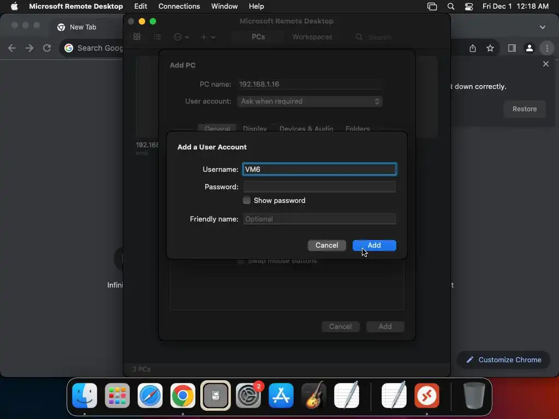Open the Window menu
559x419 pixels.
(x=224, y=6)
